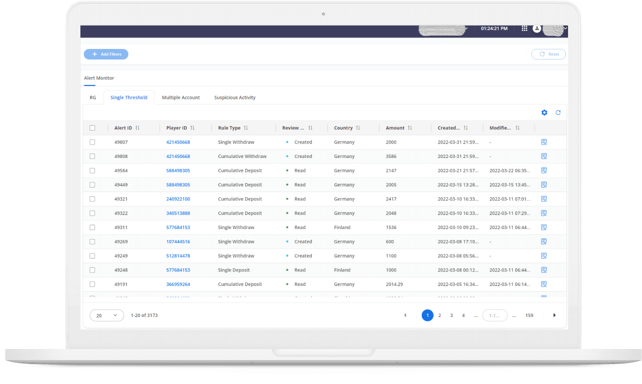
Task: Open table settings gear icon
Action: click(545, 112)
